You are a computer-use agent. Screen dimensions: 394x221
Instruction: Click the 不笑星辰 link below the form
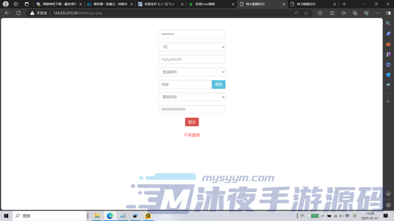(x=192, y=135)
